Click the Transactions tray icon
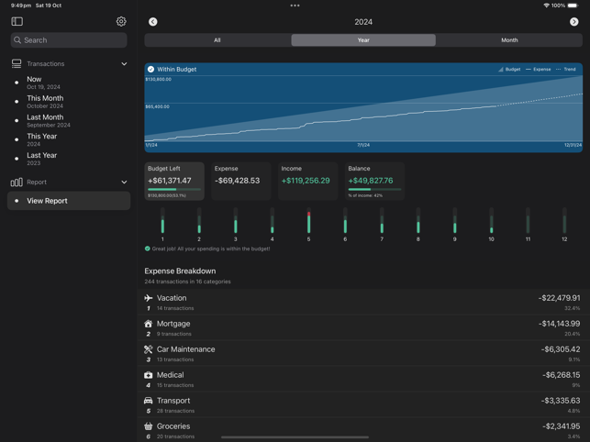The height and width of the screenshot is (442, 590). point(17,63)
